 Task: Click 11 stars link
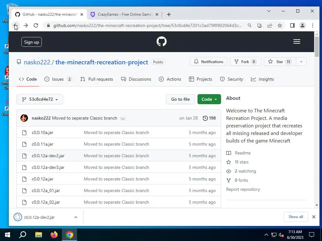241,162
